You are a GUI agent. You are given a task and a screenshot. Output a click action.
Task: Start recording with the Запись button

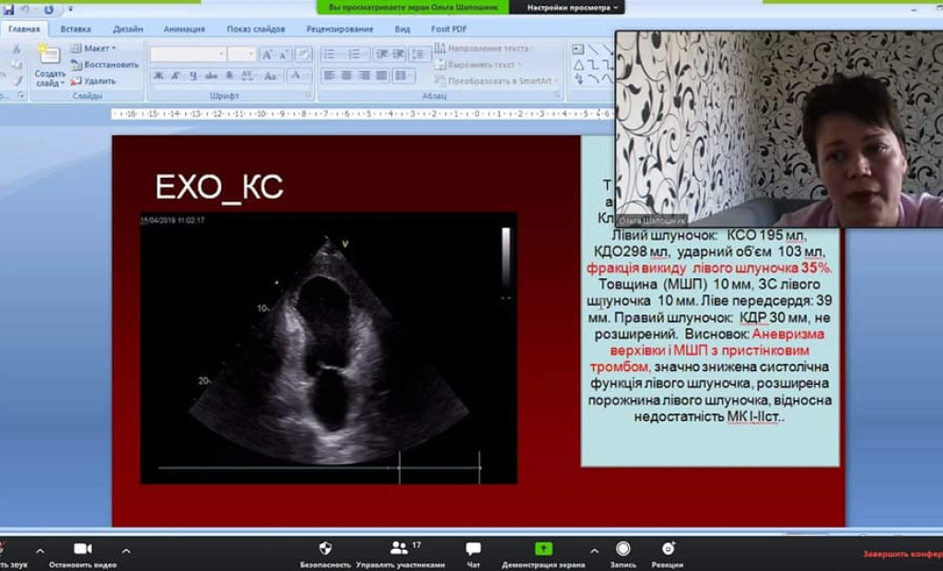point(623,549)
